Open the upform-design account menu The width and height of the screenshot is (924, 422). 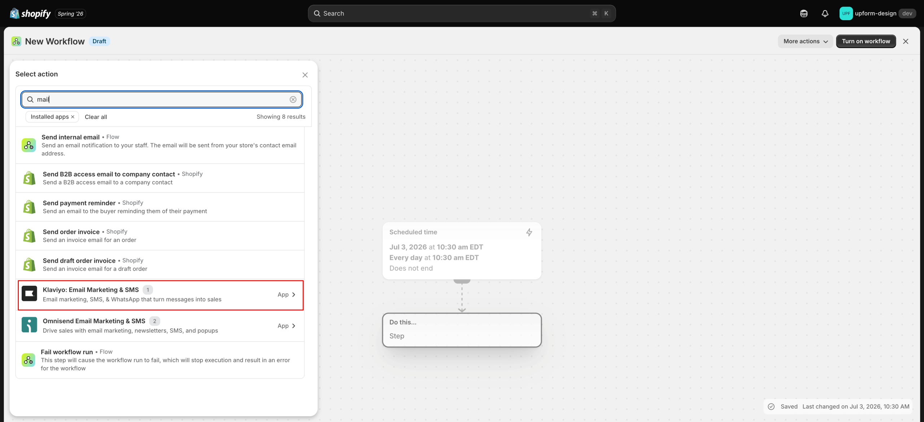(878, 13)
